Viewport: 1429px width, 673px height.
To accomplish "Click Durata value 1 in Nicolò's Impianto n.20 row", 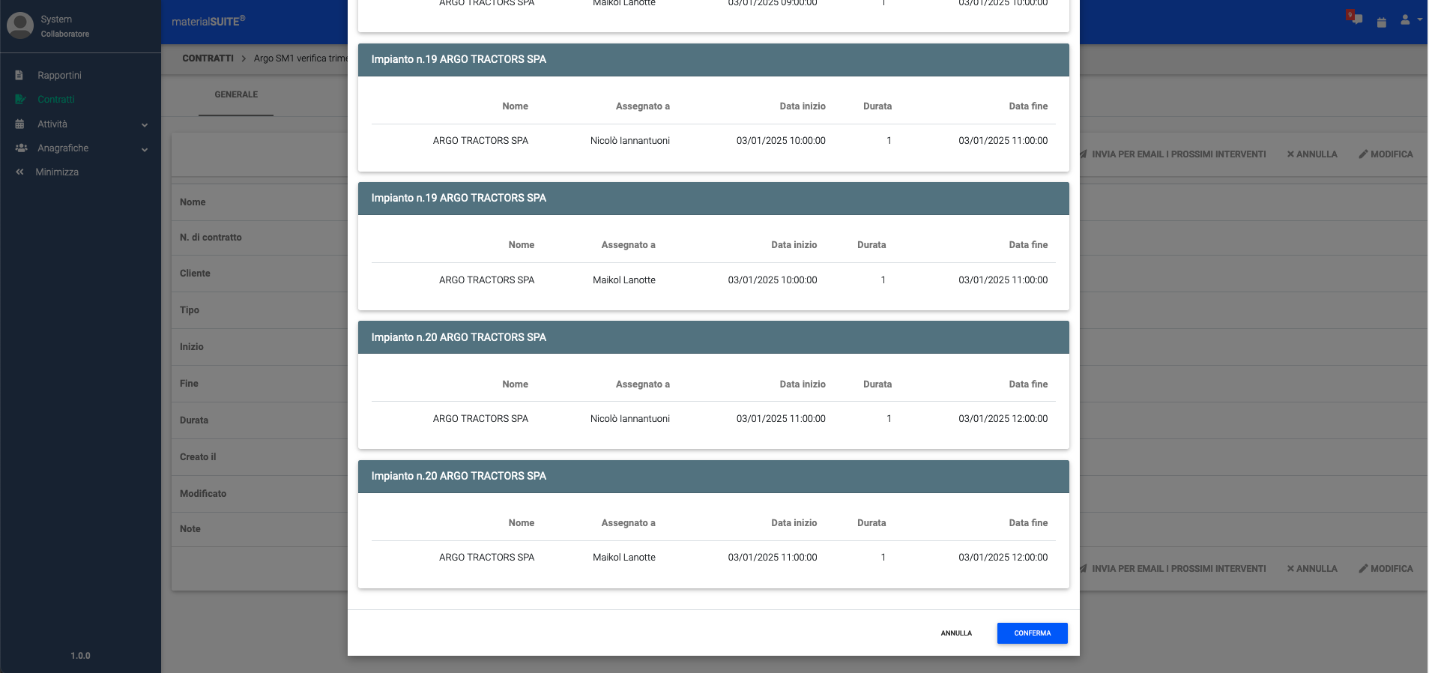I will pyautogui.click(x=889, y=418).
